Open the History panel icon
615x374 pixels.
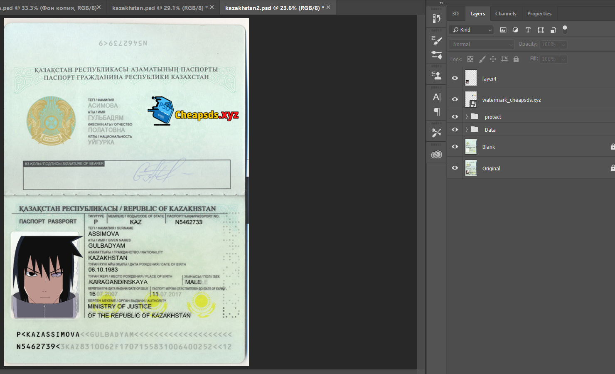tap(436, 18)
